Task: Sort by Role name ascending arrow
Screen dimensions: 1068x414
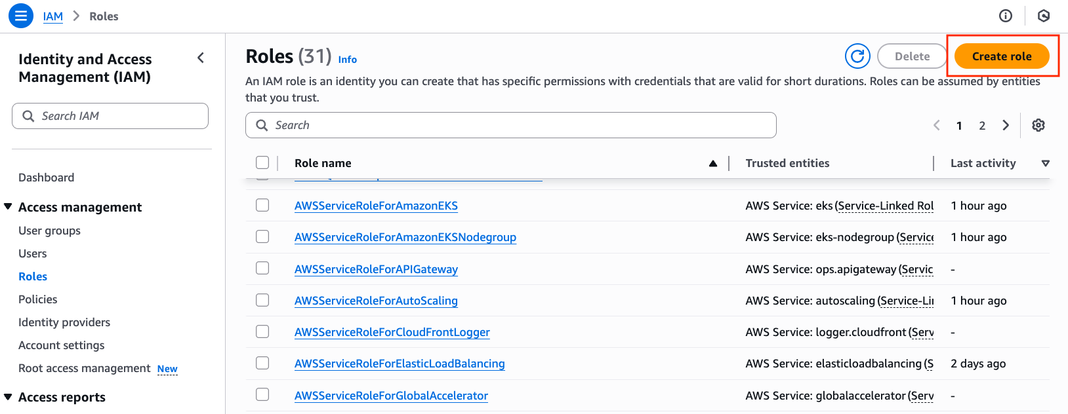Action: pyautogui.click(x=713, y=163)
